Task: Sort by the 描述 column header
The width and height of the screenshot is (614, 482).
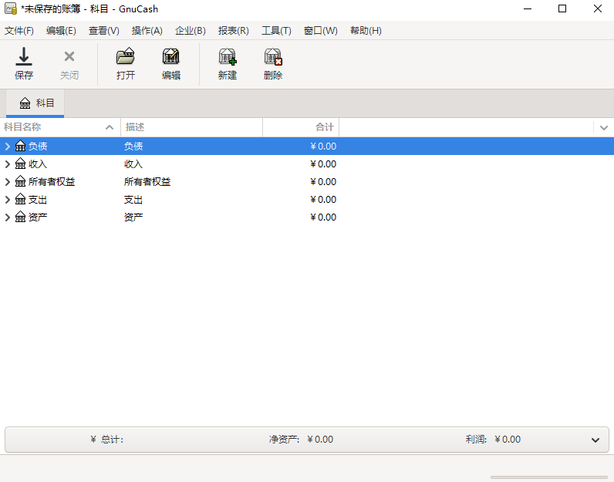Action: pyautogui.click(x=191, y=127)
